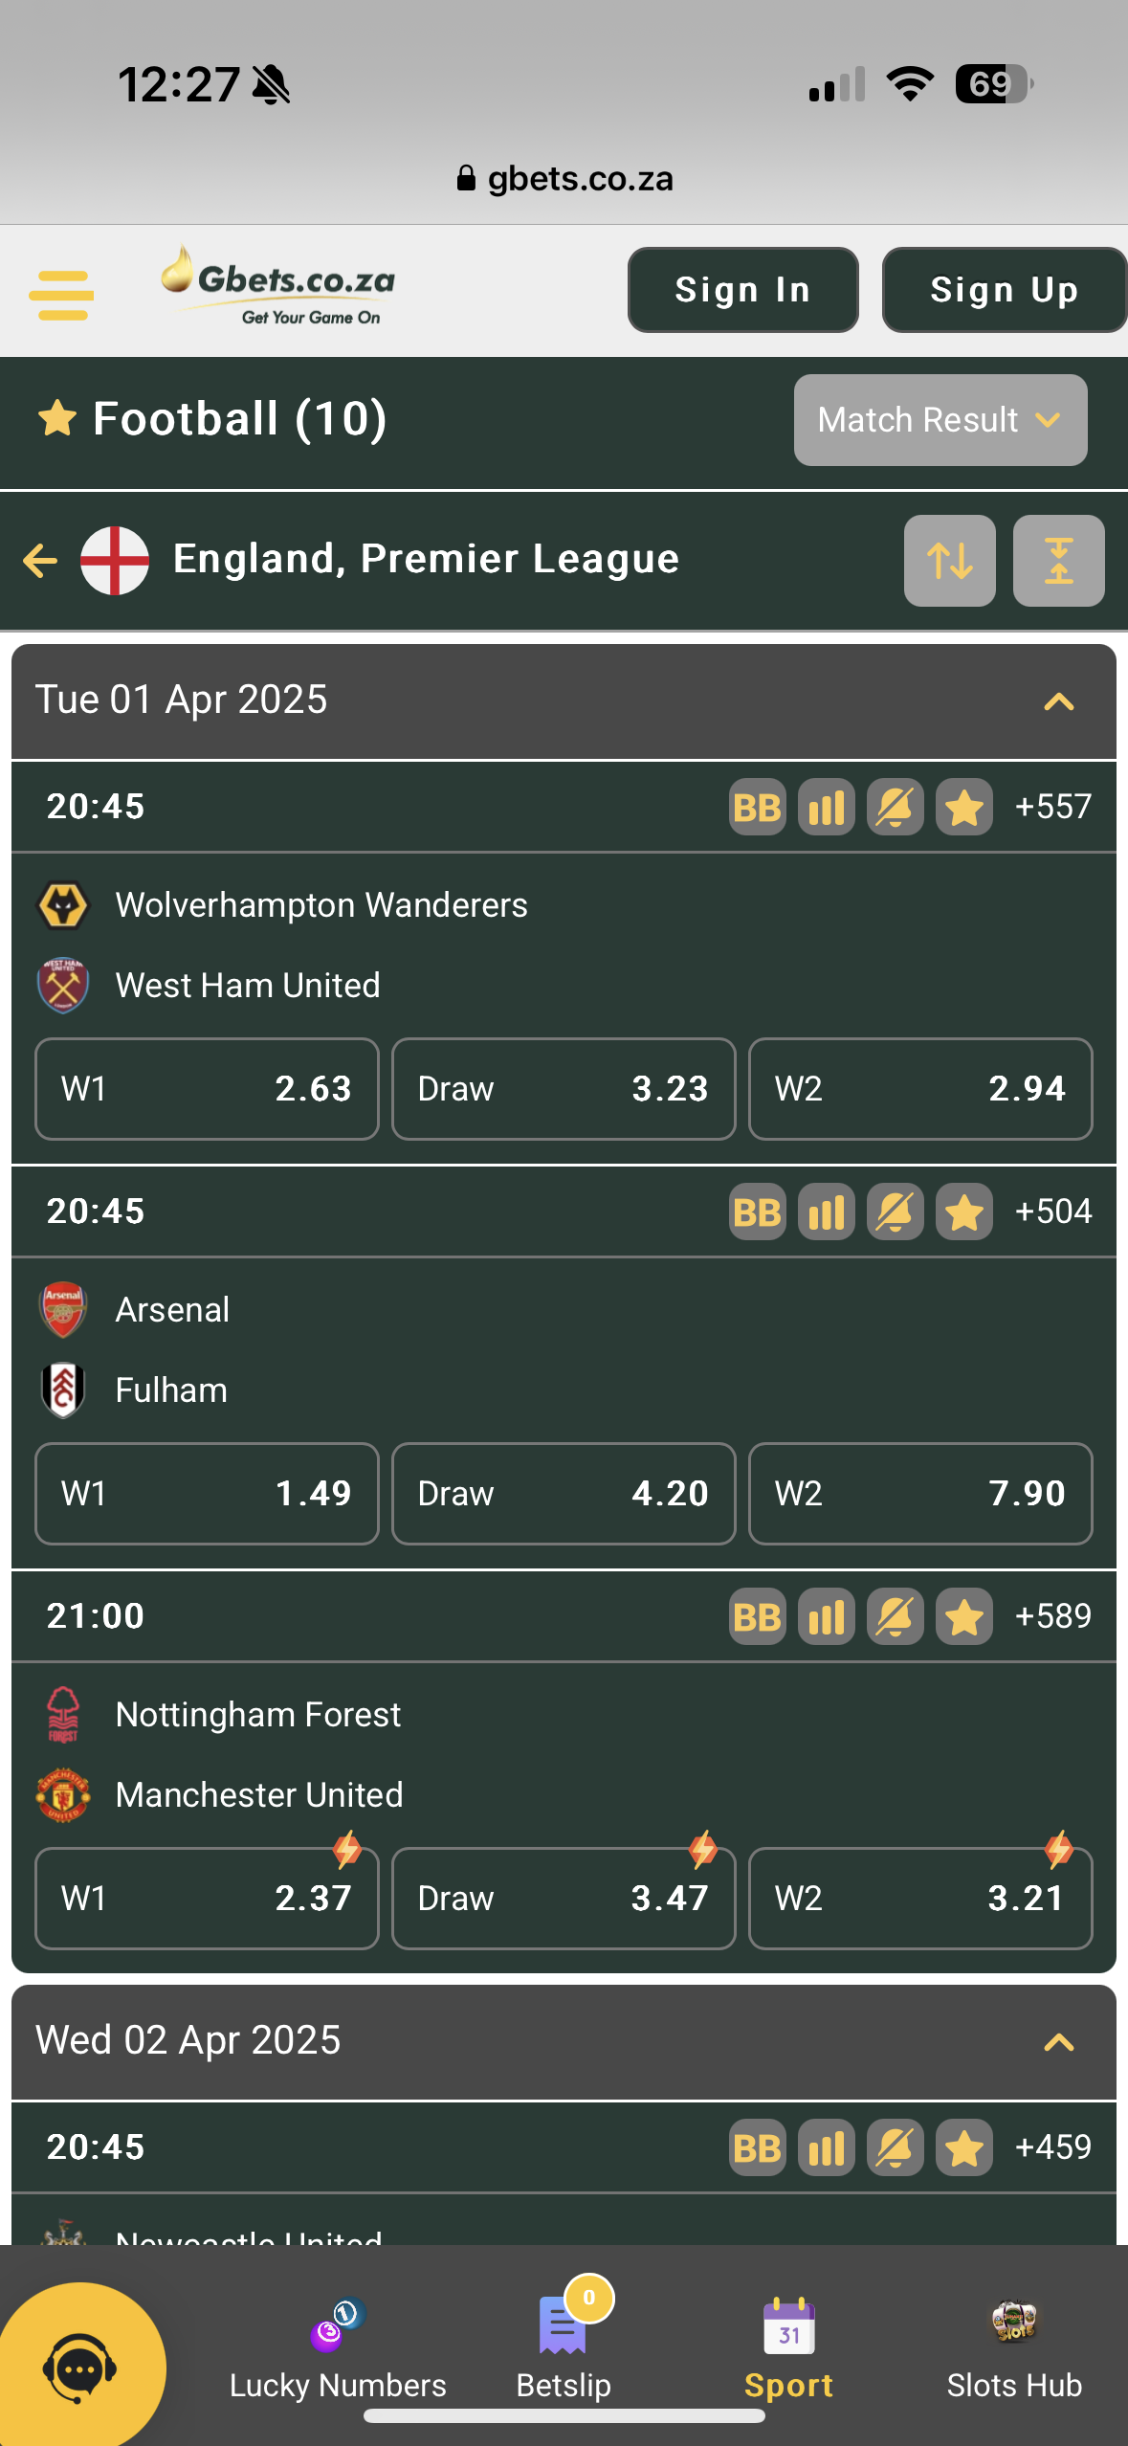Favorite the Nottingham Forest vs Manchester United match
Viewport: 1128px width, 2446px height.
962,1616
